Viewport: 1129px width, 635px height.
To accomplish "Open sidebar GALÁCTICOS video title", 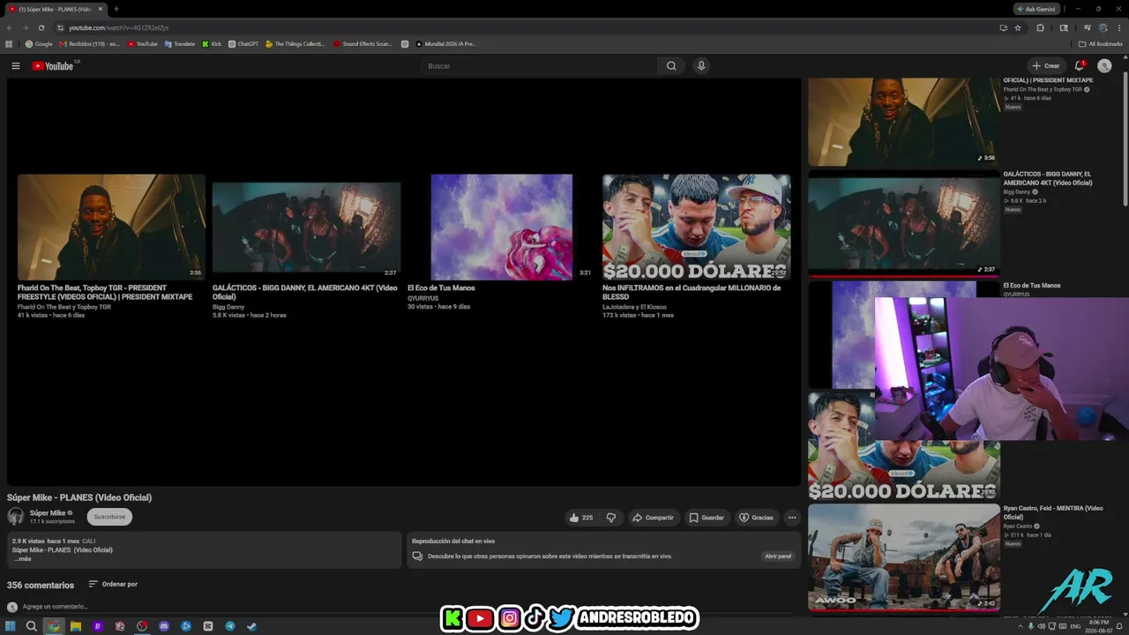I will (1048, 178).
